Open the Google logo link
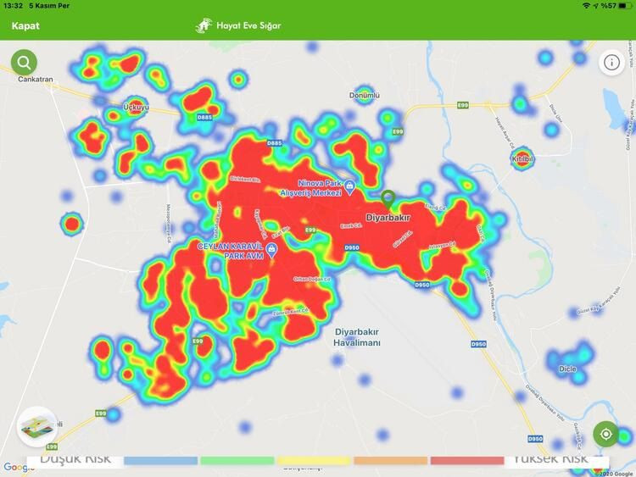The height and width of the screenshot is (477, 636). [19, 467]
